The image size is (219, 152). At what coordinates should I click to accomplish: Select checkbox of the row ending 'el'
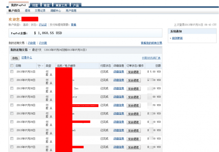12,130
